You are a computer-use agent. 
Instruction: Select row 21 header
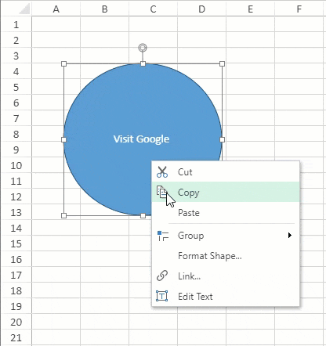[x=16, y=337]
